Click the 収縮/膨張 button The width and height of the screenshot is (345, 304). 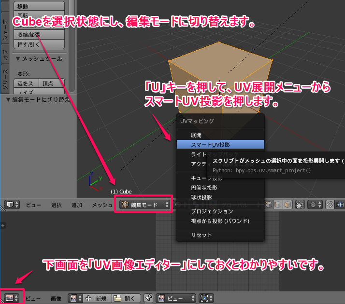(x=39, y=35)
